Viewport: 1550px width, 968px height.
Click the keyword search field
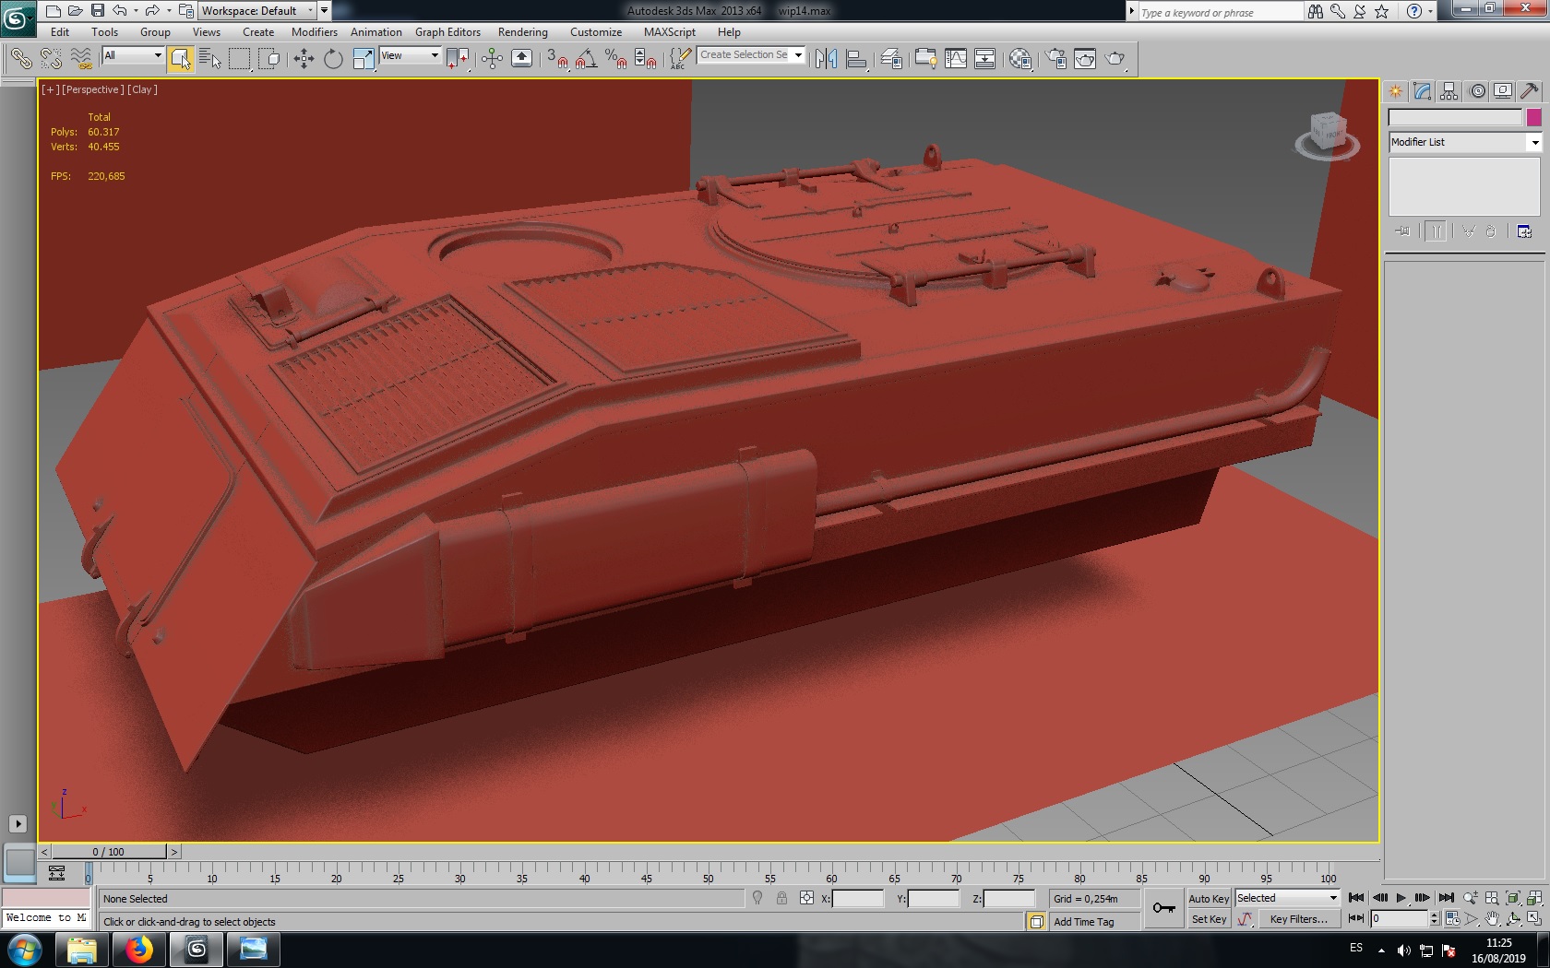pos(1221,12)
